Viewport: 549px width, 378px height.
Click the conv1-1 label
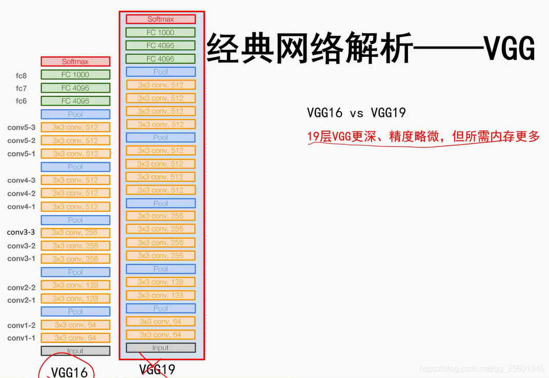click(22, 338)
